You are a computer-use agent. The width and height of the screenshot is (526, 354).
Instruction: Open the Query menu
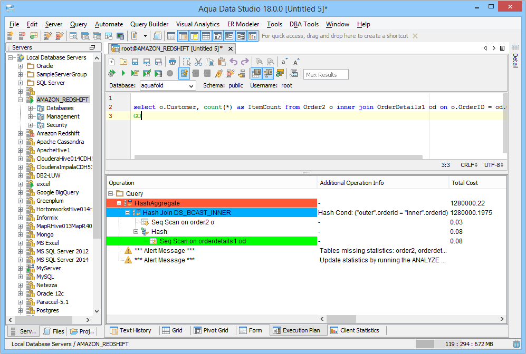coord(79,24)
